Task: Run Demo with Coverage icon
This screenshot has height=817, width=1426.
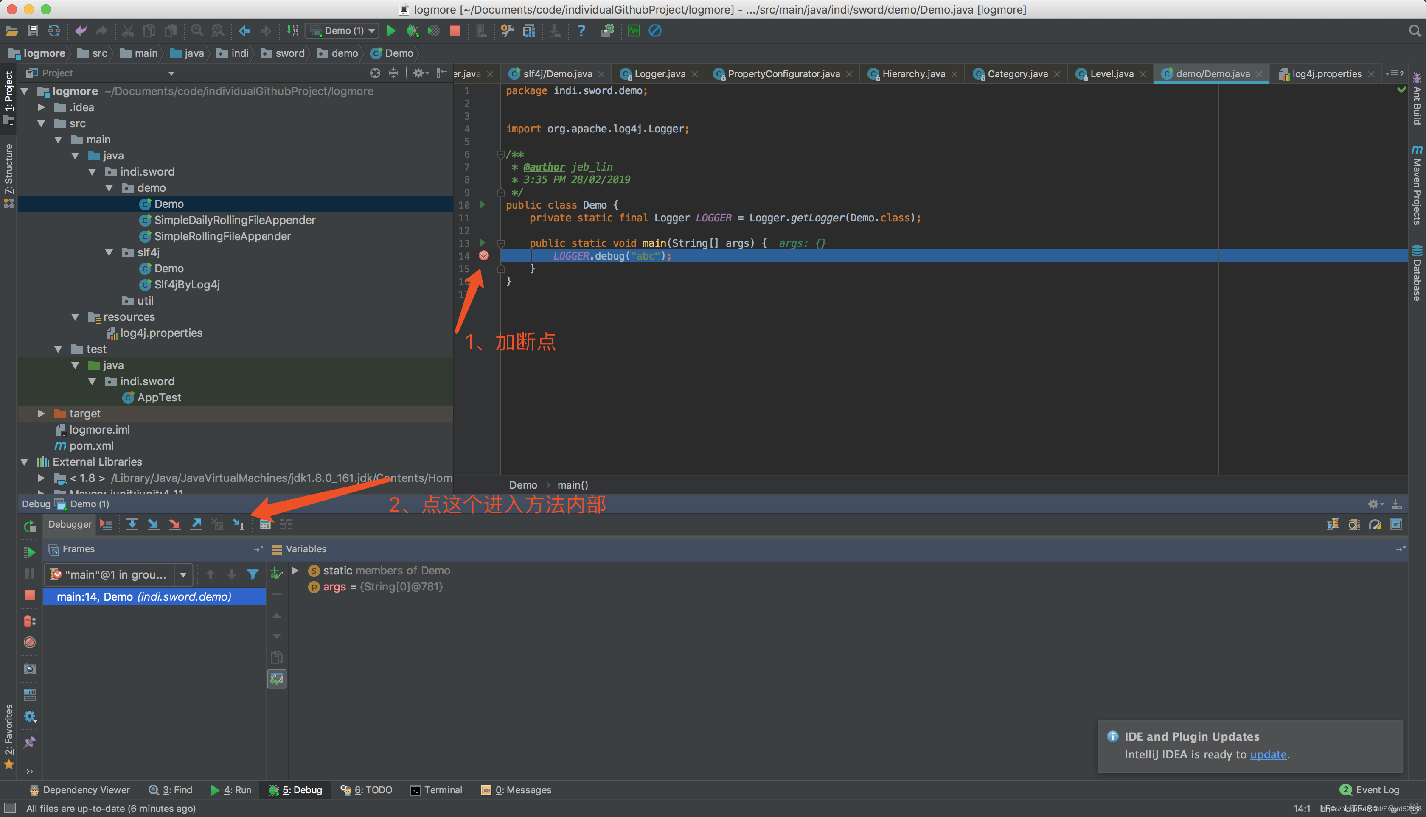Action: click(433, 31)
